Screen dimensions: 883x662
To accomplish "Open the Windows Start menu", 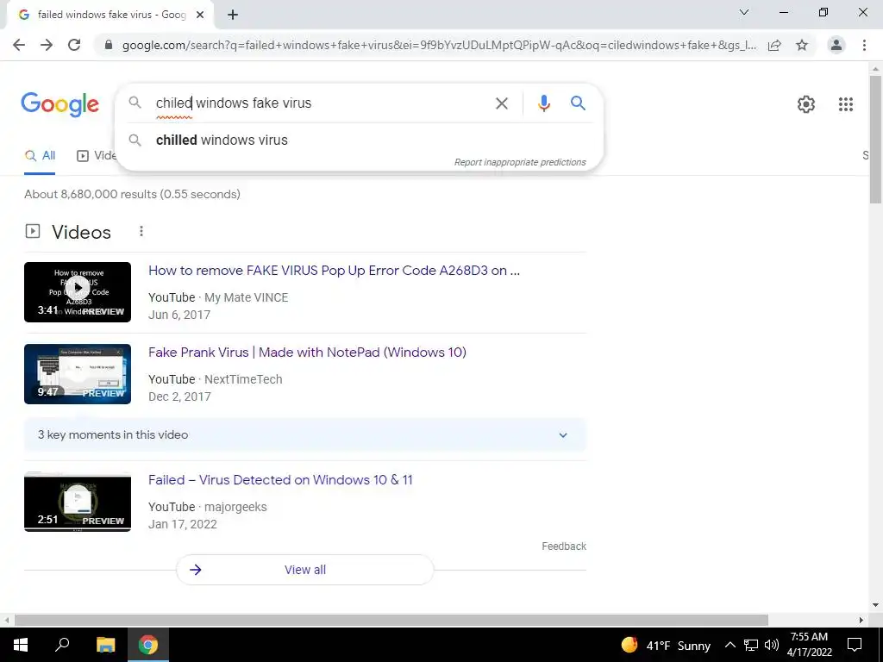I will pos(21,645).
